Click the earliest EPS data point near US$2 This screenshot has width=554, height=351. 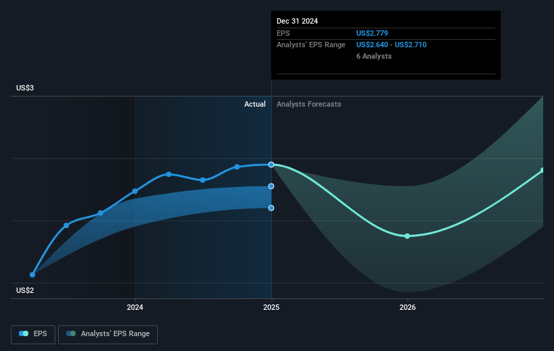(x=32, y=275)
